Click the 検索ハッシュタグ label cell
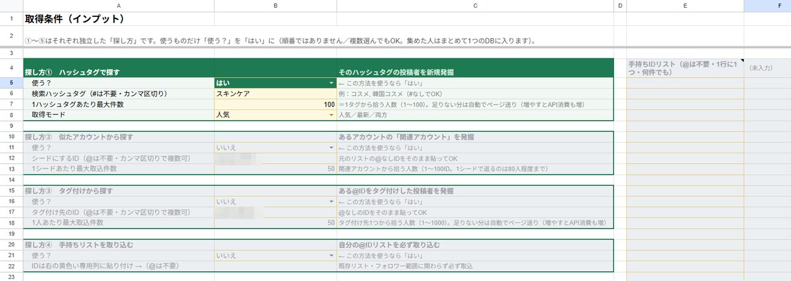Viewport: 791px width, 281px height. (119, 93)
